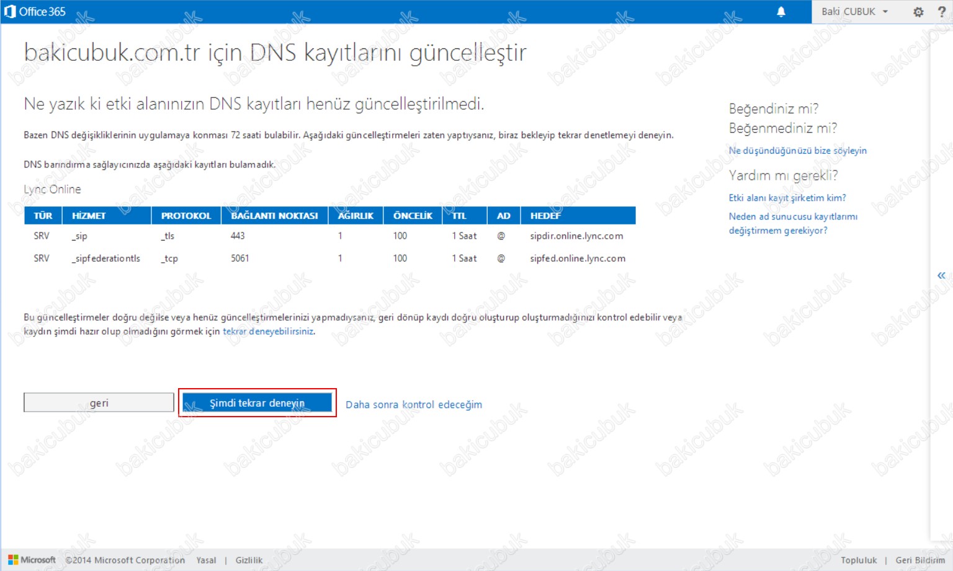Viewport: 953px width, 571px height.
Task: Open the 'Topluluk' footer link
Action: 859,560
